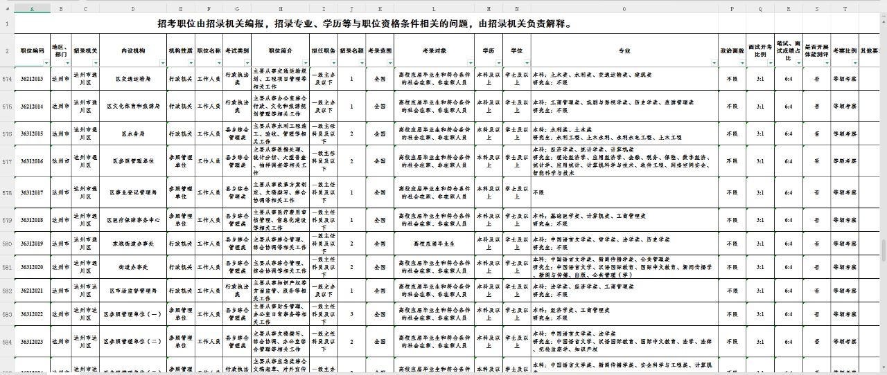The width and height of the screenshot is (887, 375).
Task: Select column D header
Action: click(x=132, y=8)
